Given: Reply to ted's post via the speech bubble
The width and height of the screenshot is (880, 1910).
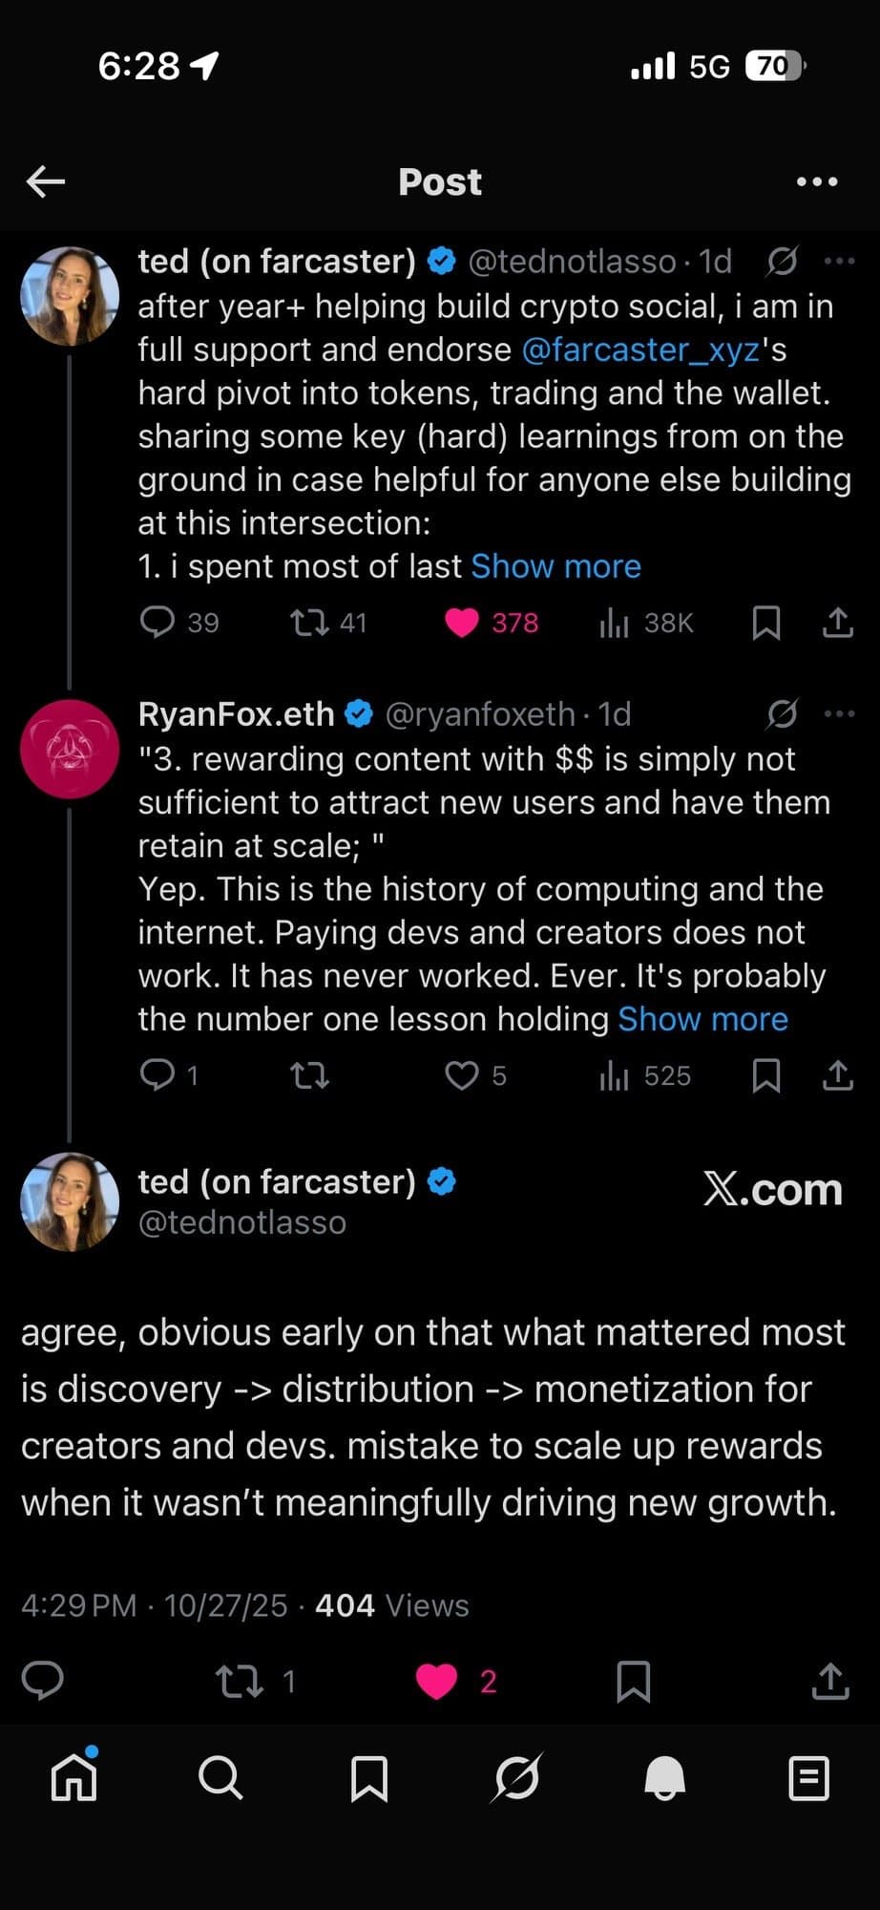Looking at the screenshot, I should [x=158, y=623].
